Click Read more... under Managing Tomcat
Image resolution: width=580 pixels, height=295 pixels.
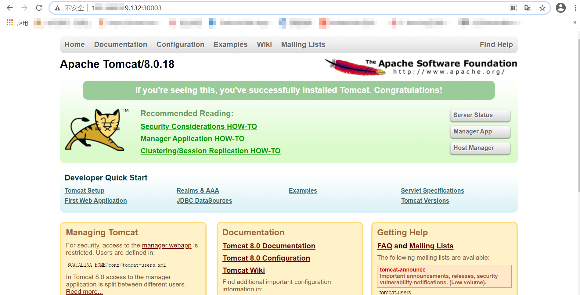(85, 292)
